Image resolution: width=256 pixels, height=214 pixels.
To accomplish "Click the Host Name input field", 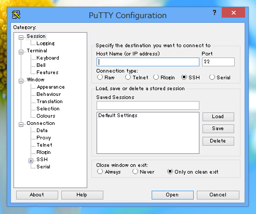I will point(148,62).
